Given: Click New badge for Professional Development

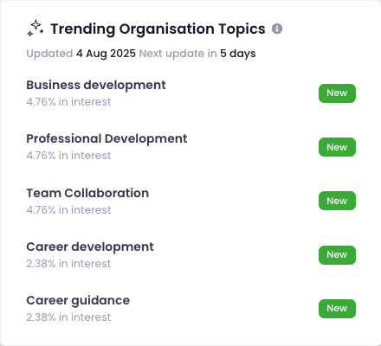Looking at the screenshot, I should tap(337, 147).
